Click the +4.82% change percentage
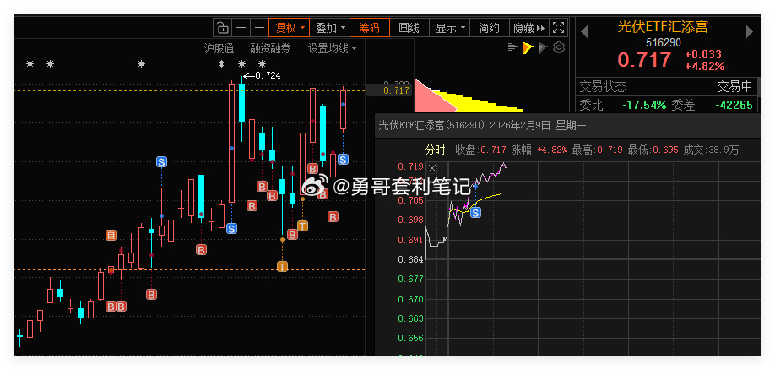The image size is (775, 370). tap(705, 66)
